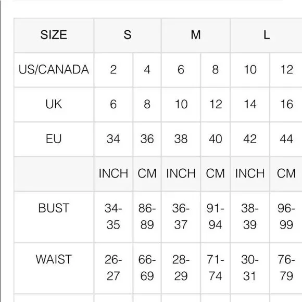Click the waist 76-79 cm cell

point(286,268)
